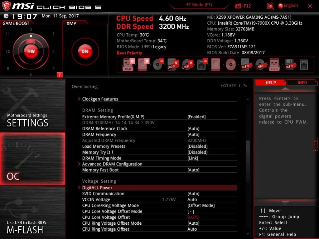Click the English language globe icon

[x=280, y=6]
